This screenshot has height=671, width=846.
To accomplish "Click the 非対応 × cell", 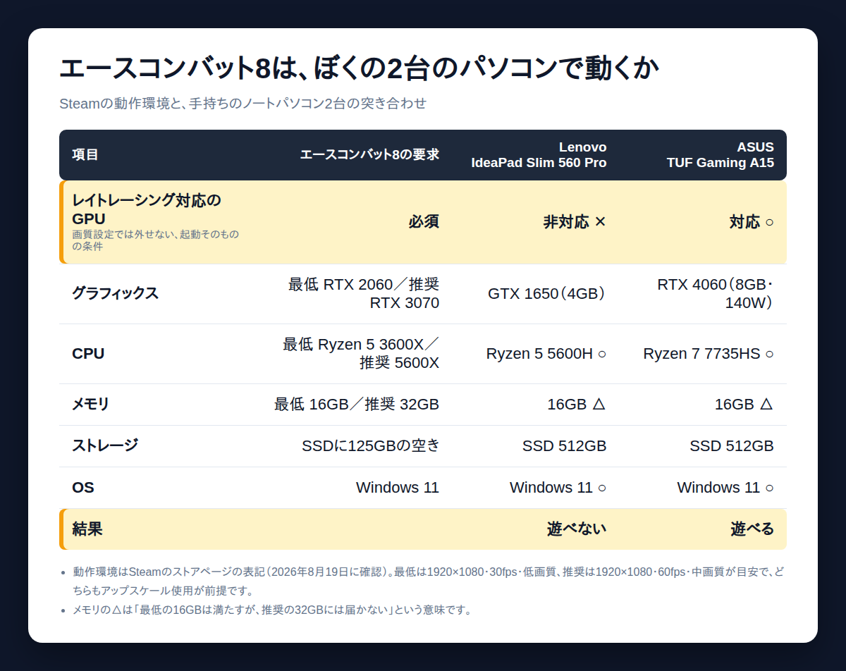I will 575,222.
